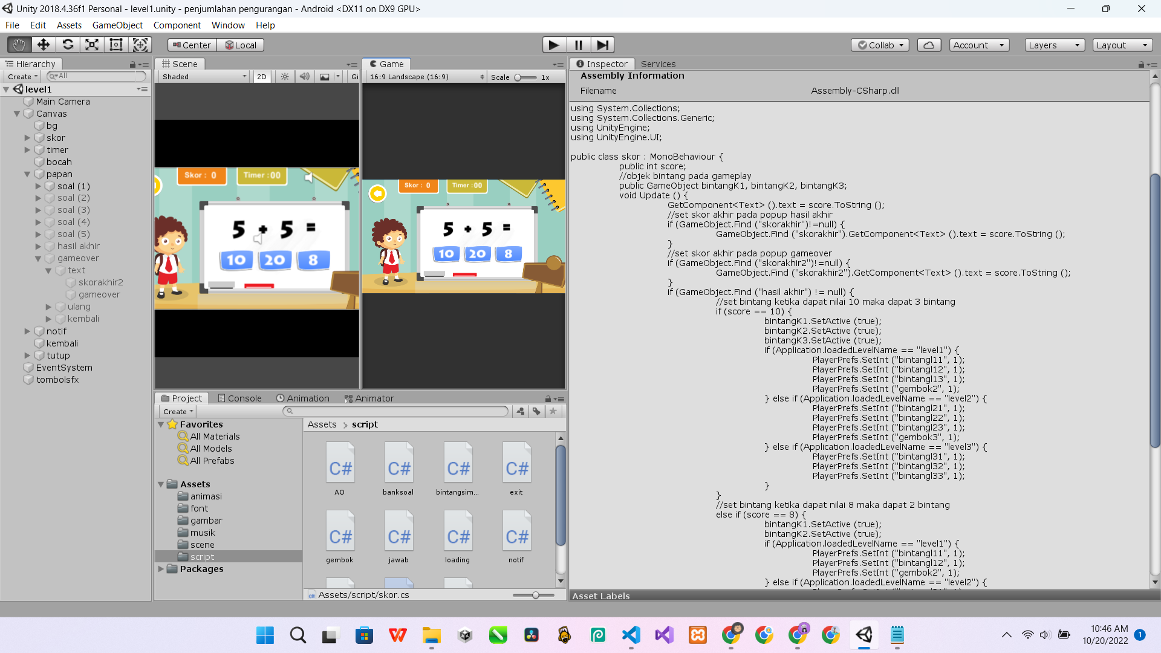Screen dimensions: 1161x653
Task: Select the Hand tool in toolbar
Action: pos(19,45)
